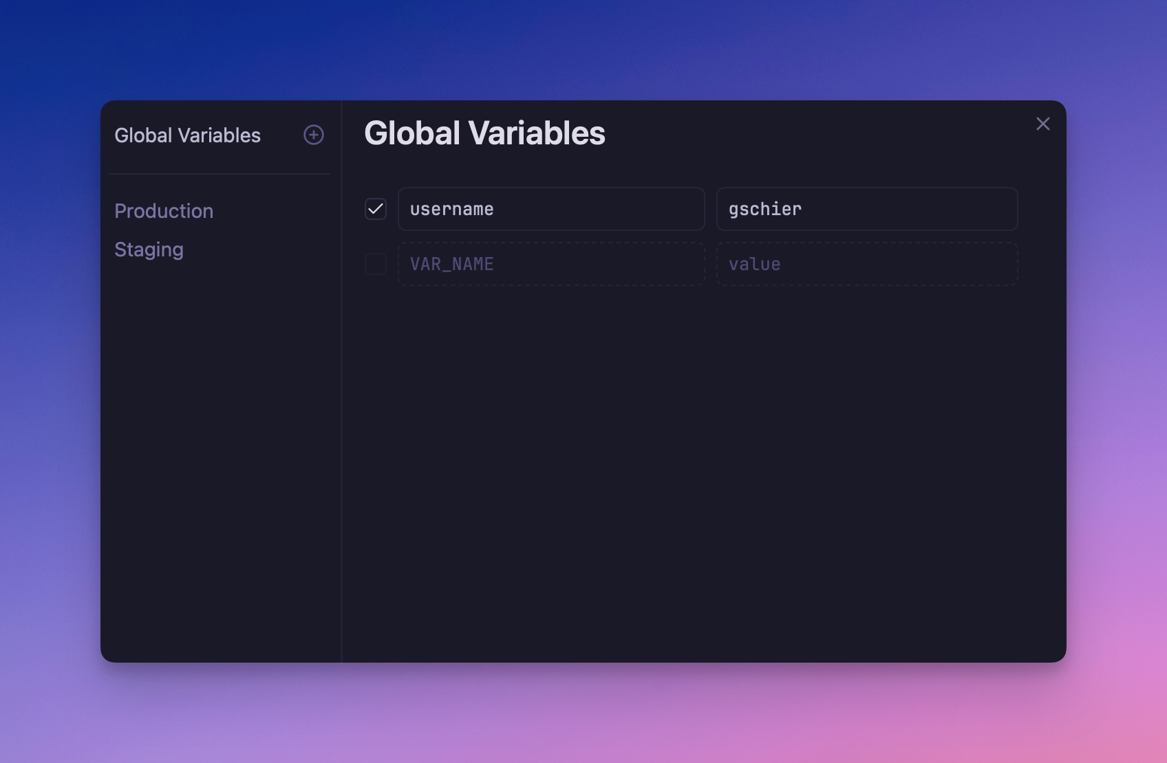
Task: Place cursor after the text username
Action: (495, 209)
